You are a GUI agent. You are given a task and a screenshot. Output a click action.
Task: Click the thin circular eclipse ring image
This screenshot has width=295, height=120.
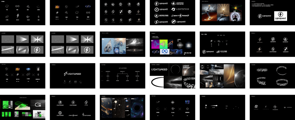(x=175, y=69)
